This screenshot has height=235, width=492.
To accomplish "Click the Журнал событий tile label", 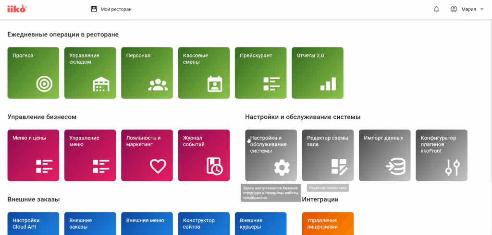I will point(194,141).
